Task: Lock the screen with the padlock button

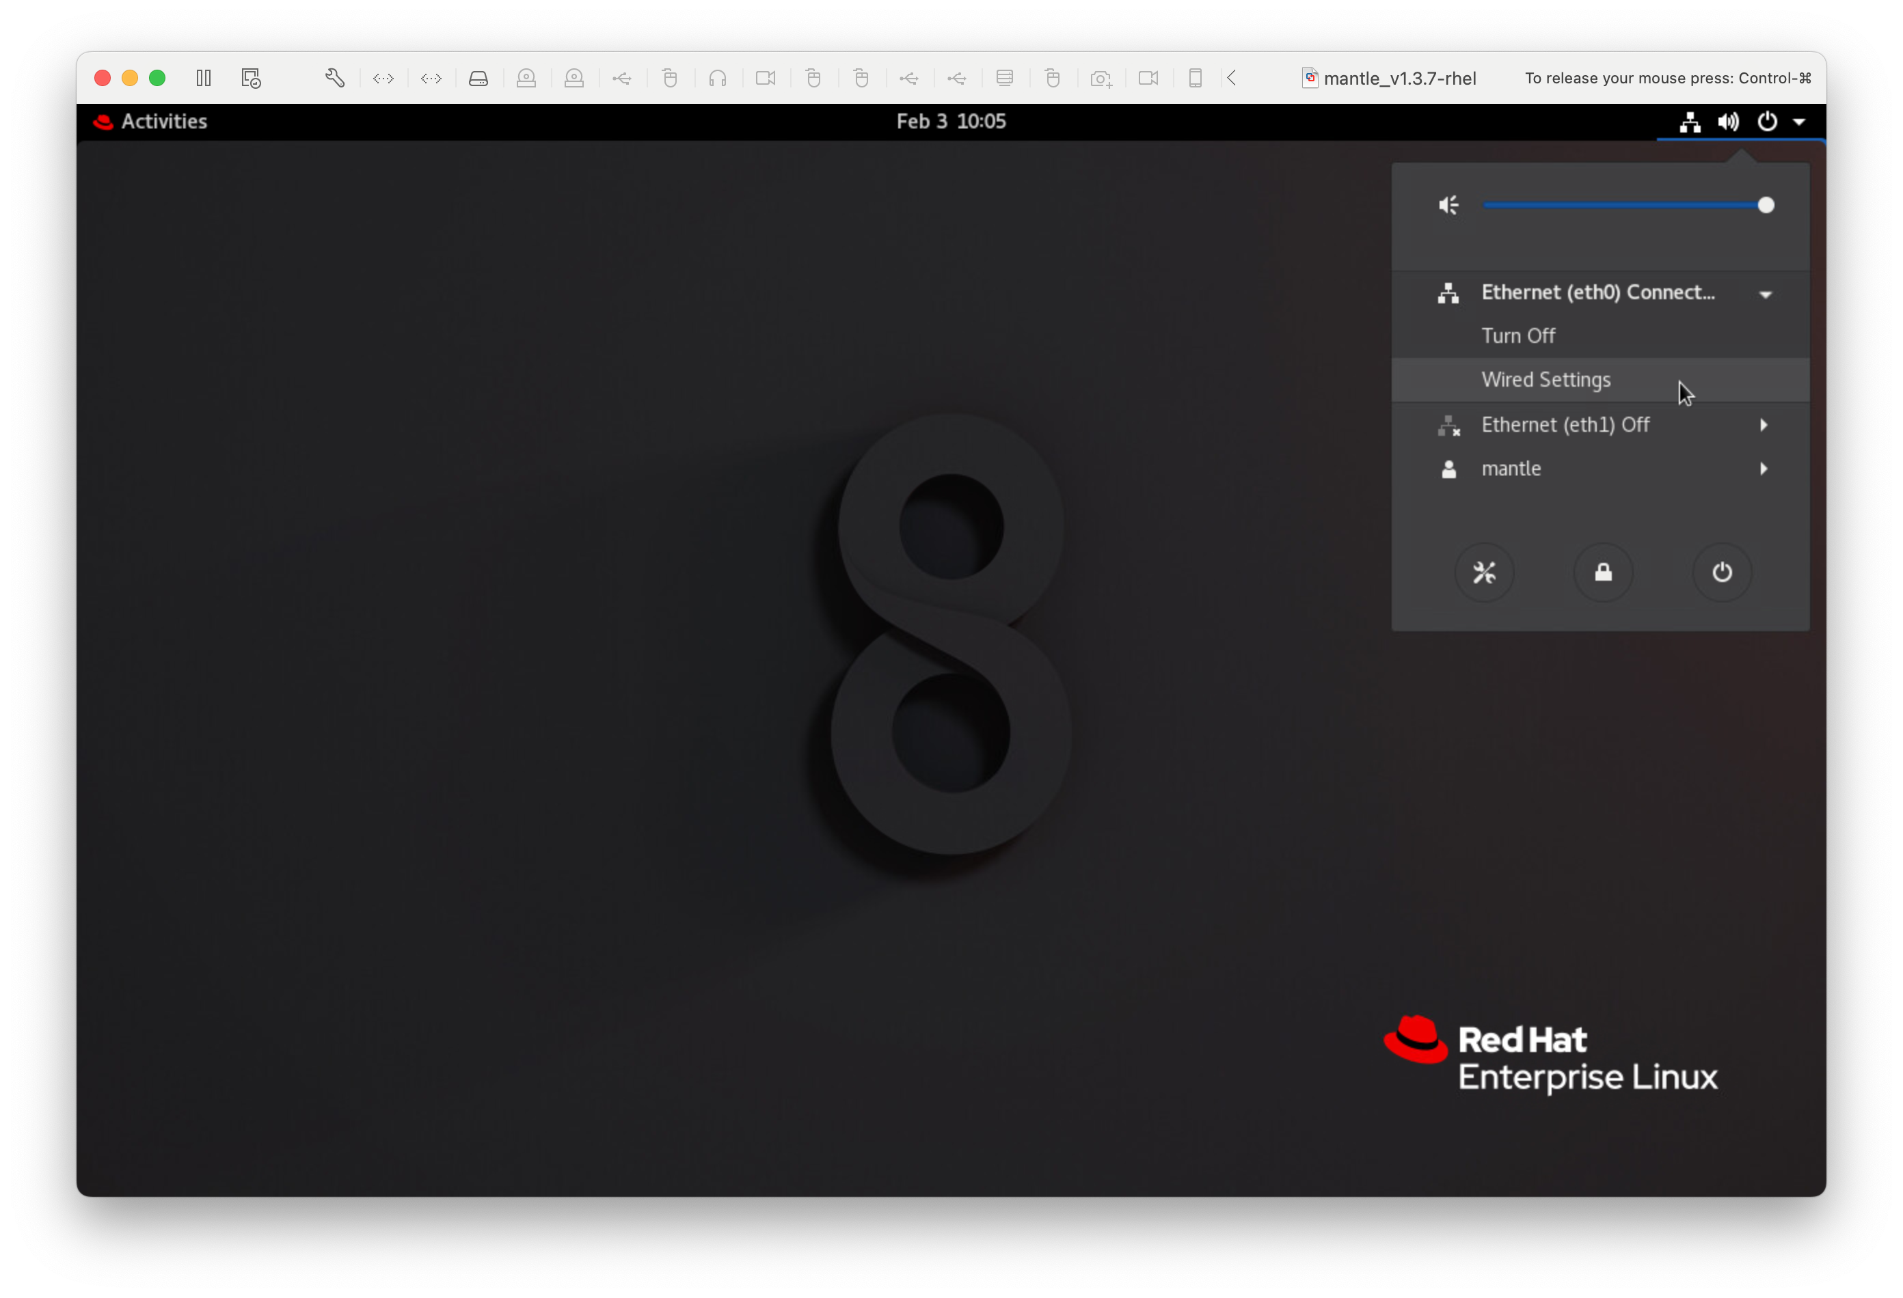Action: [1602, 572]
